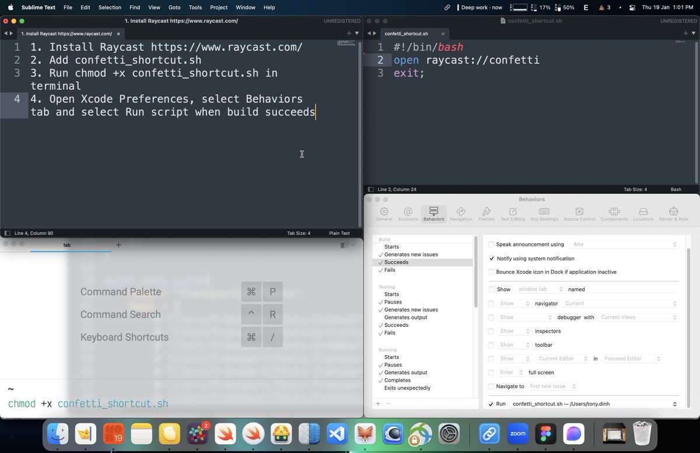Select Fails under Build section
700x453 pixels.
[390, 270]
